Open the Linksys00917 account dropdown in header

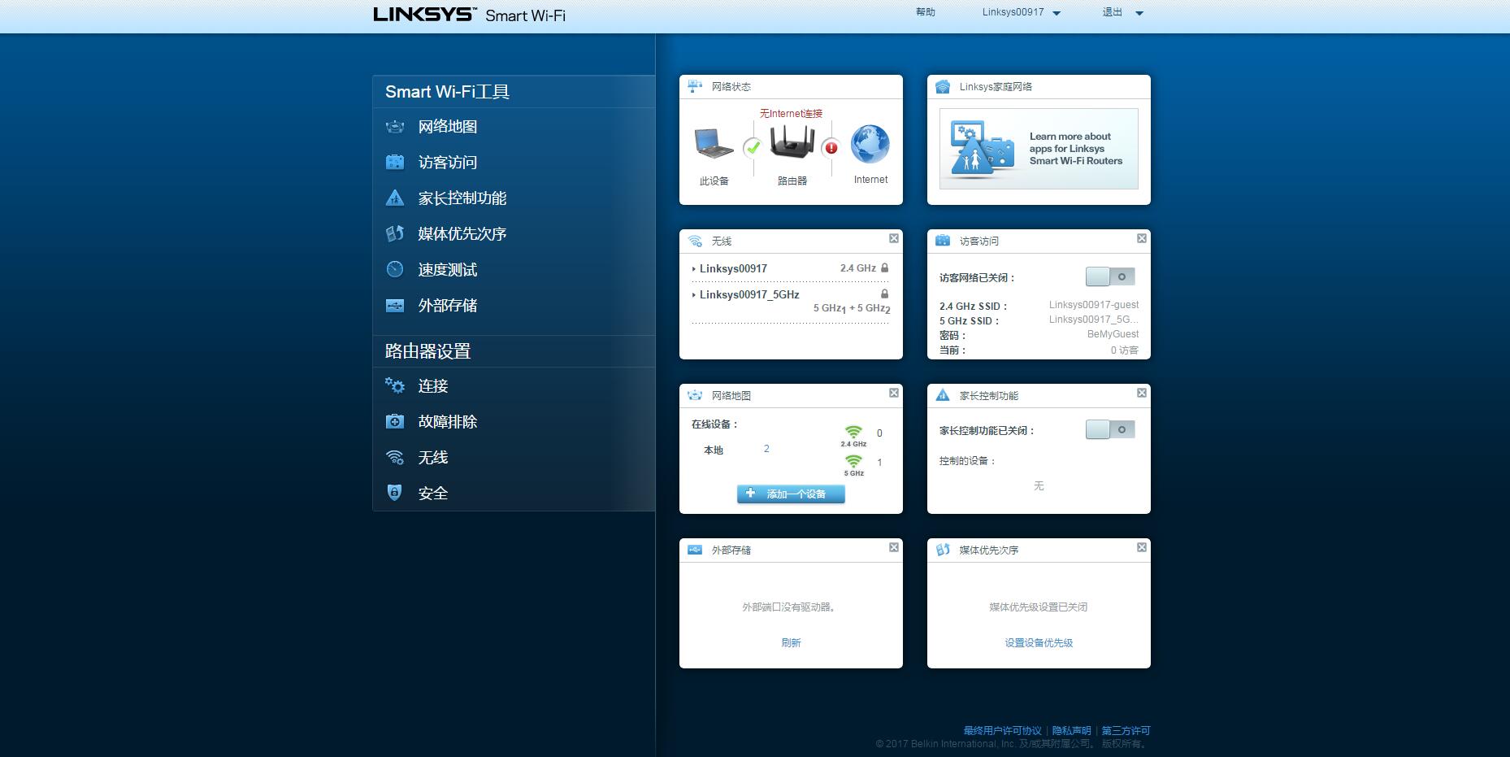pyautogui.click(x=1021, y=13)
